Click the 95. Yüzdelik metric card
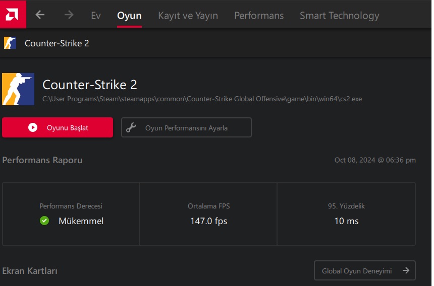The image size is (434, 286). 346,214
